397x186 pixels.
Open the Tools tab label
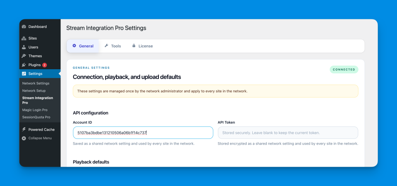tap(116, 46)
